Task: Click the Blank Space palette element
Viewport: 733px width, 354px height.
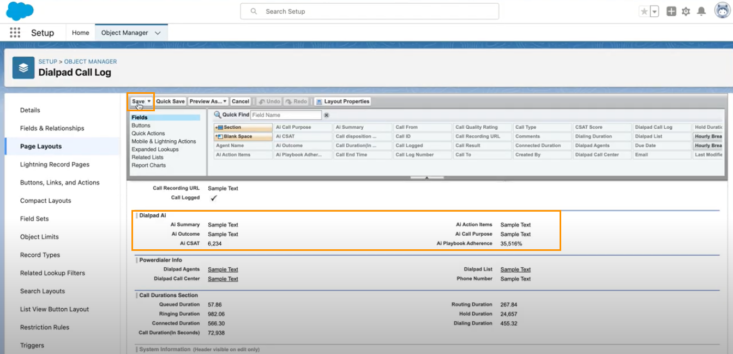Action: pyautogui.click(x=243, y=136)
